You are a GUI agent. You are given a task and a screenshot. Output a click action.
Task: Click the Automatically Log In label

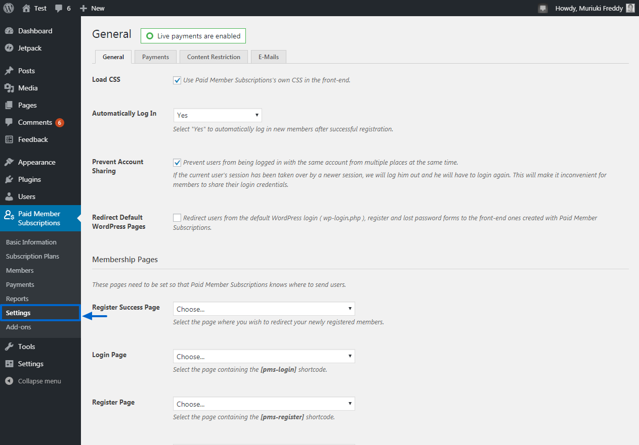point(124,113)
